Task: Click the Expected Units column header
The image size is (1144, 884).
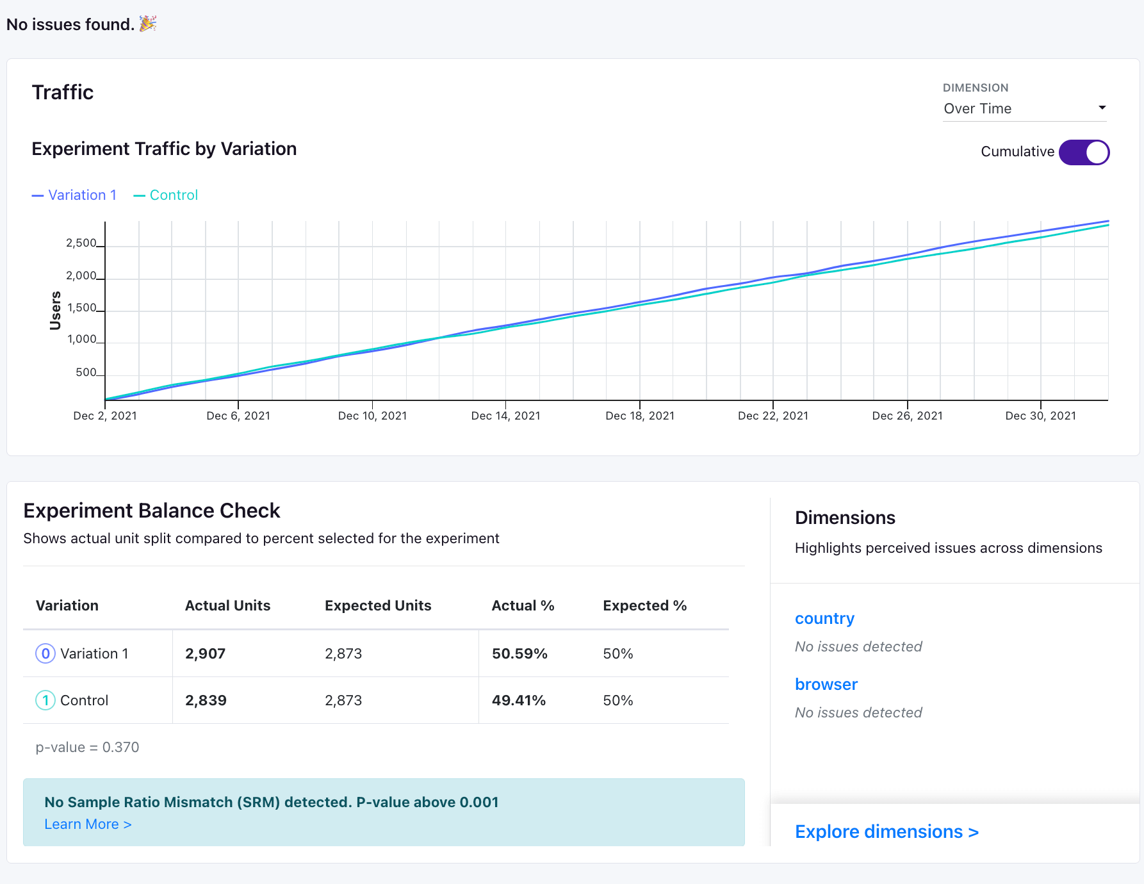Action: coord(378,605)
